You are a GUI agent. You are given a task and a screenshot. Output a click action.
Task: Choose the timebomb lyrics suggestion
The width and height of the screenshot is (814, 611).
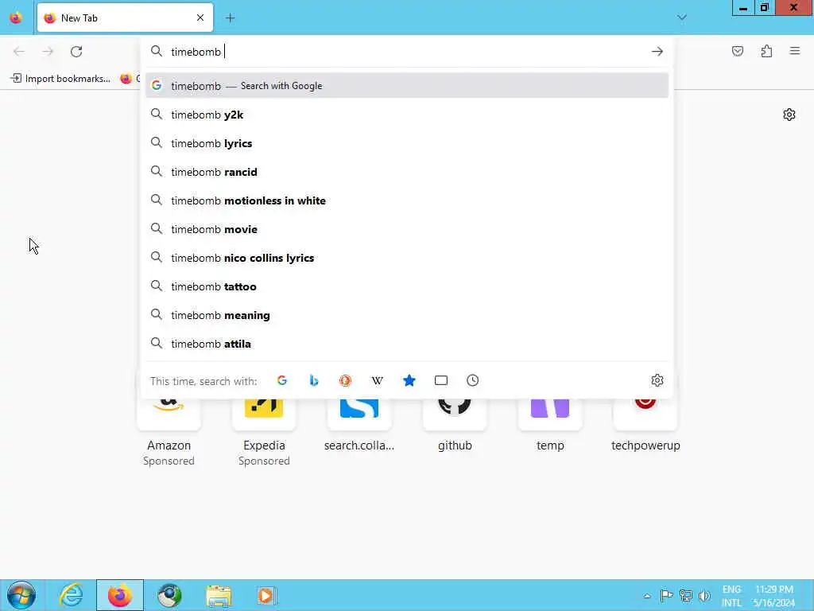point(407,143)
